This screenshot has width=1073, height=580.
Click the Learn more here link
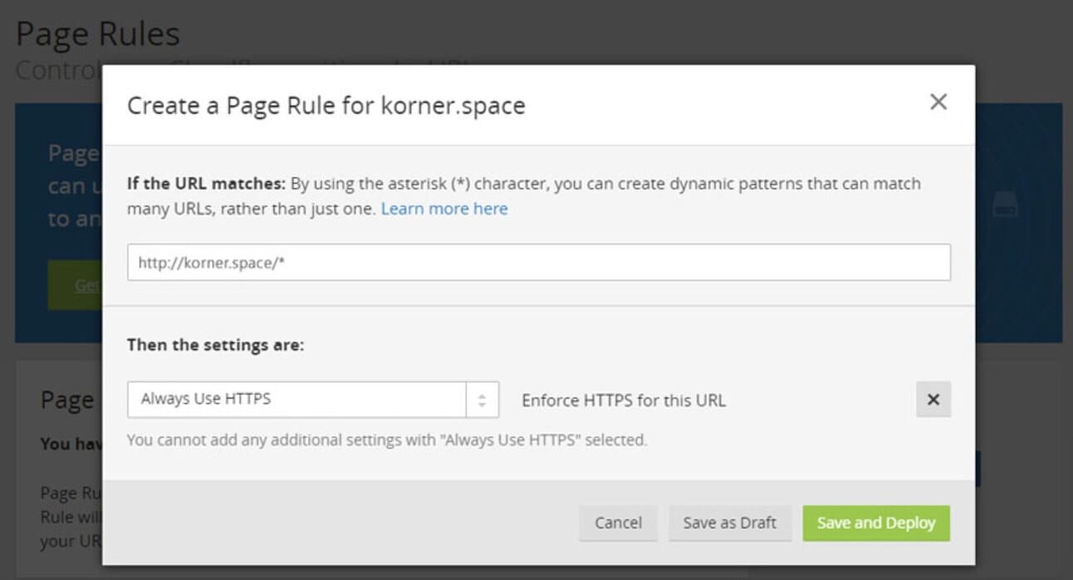click(444, 209)
